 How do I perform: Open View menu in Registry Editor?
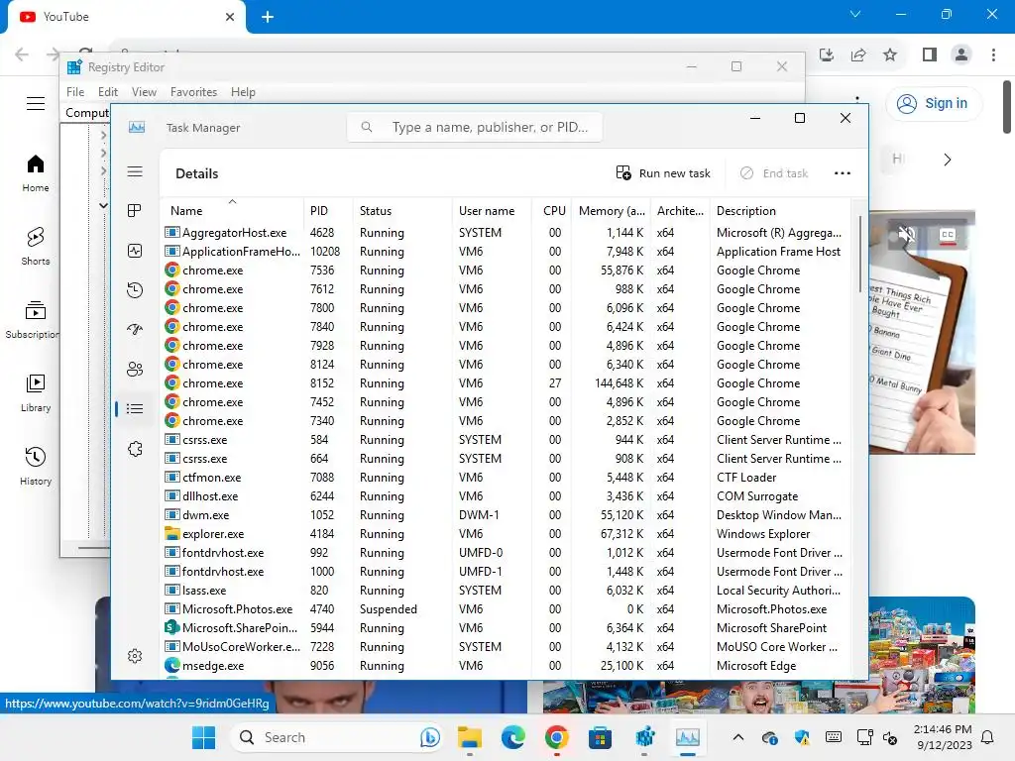(x=144, y=92)
